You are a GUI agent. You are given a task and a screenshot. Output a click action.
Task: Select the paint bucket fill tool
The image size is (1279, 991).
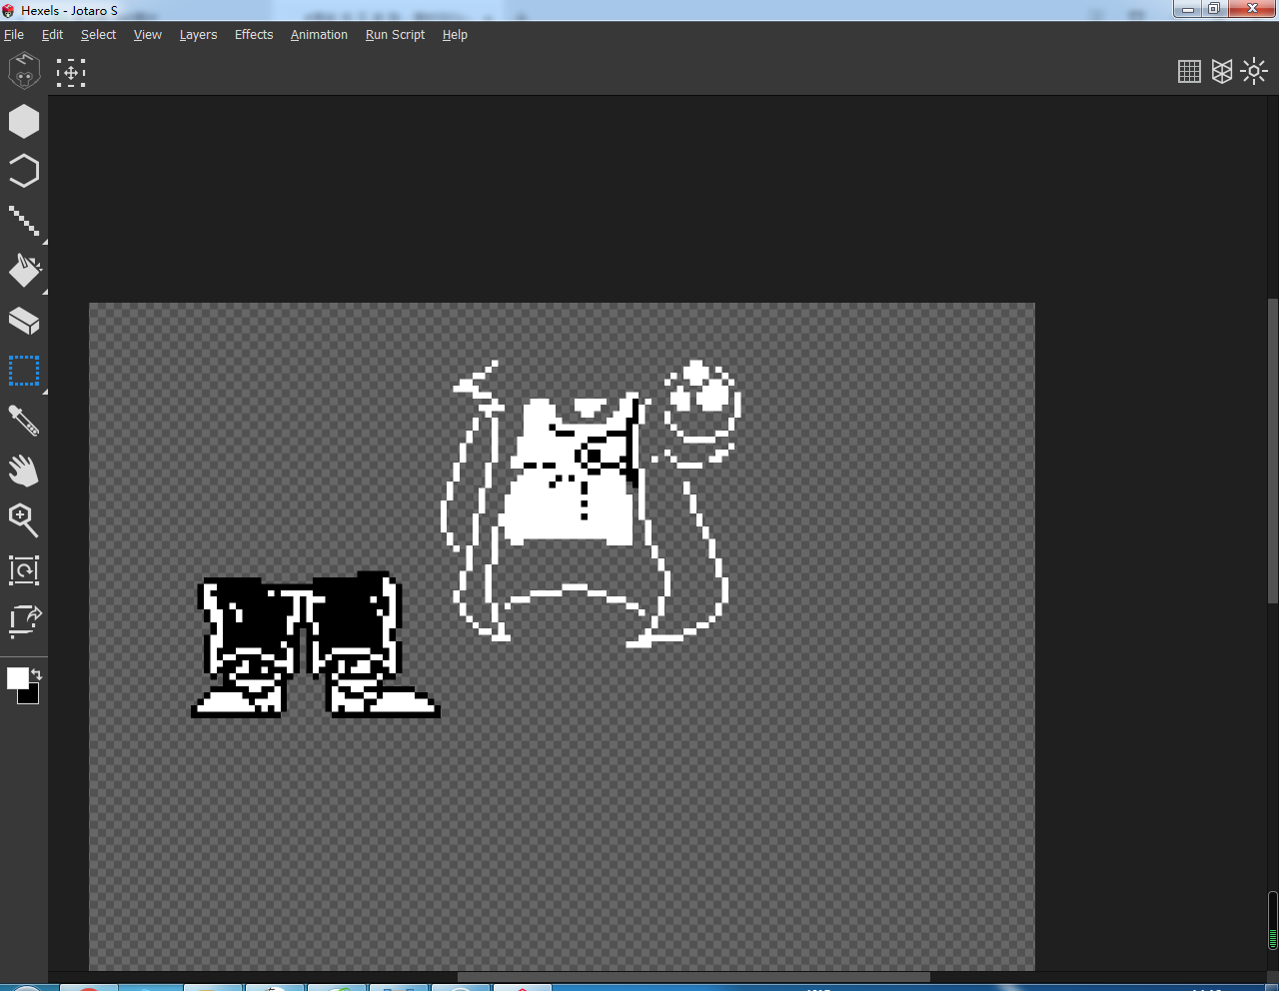[x=24, y=271]
